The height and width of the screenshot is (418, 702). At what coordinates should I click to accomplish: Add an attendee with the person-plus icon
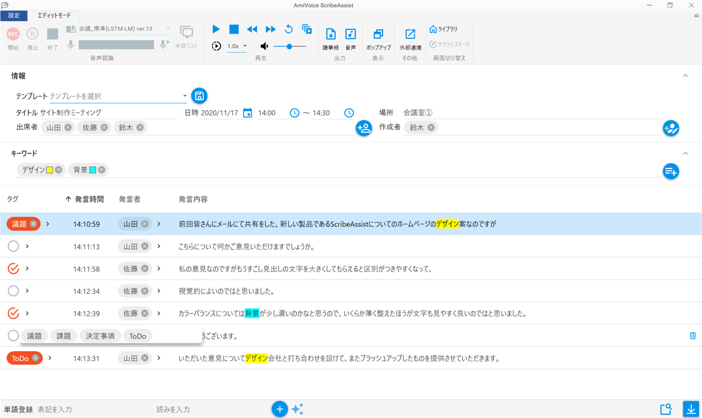click(x=364, y=128)
